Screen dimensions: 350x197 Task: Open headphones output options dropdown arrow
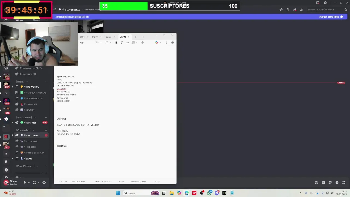pyautogui.click(x=39, y=182)
